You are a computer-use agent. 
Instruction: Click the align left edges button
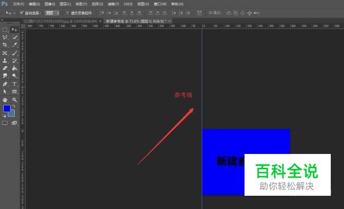click(124, 13)
